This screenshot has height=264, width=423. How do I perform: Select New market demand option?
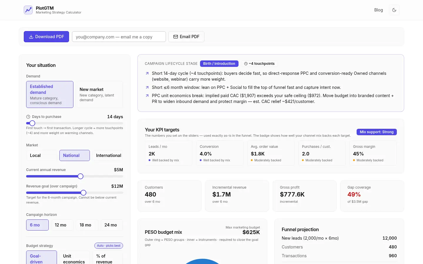pos(99,94)
